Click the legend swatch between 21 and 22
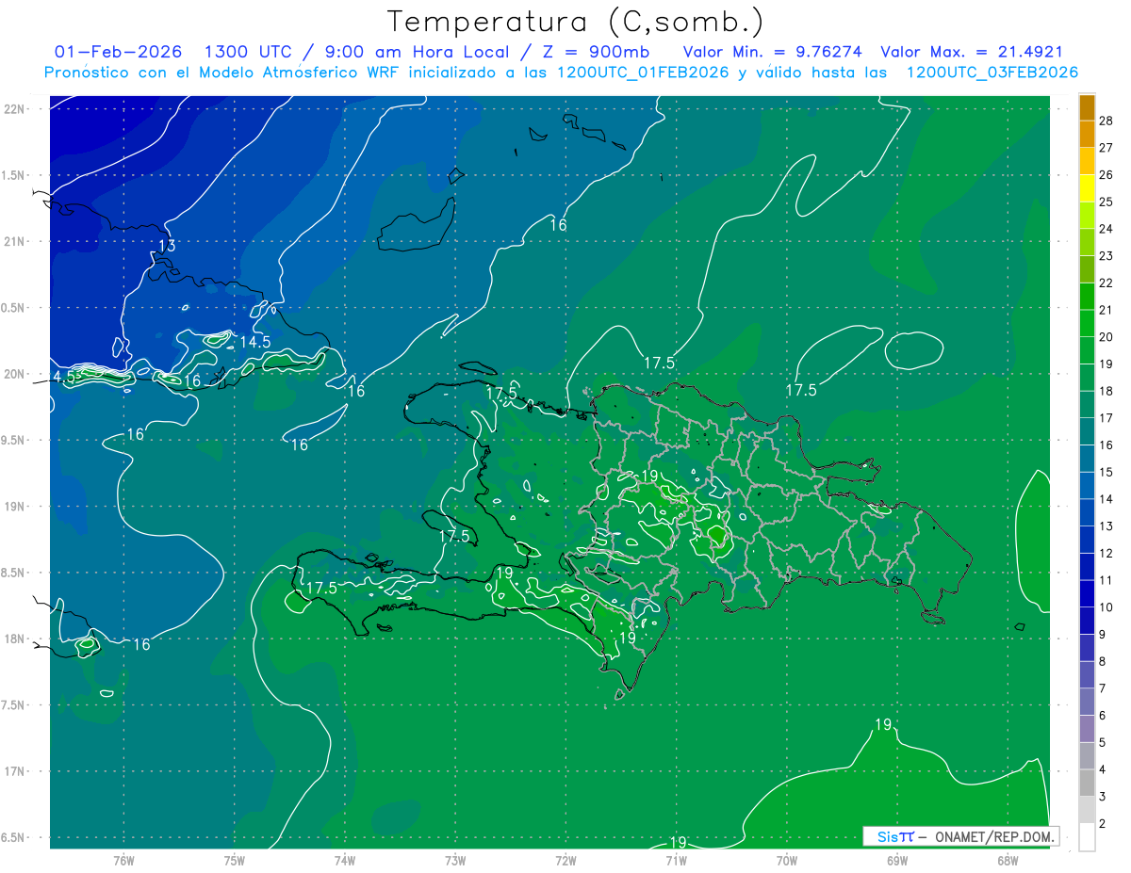Screen dimensions: 1131x873 pyautogui.click(x=1087, y=297)
